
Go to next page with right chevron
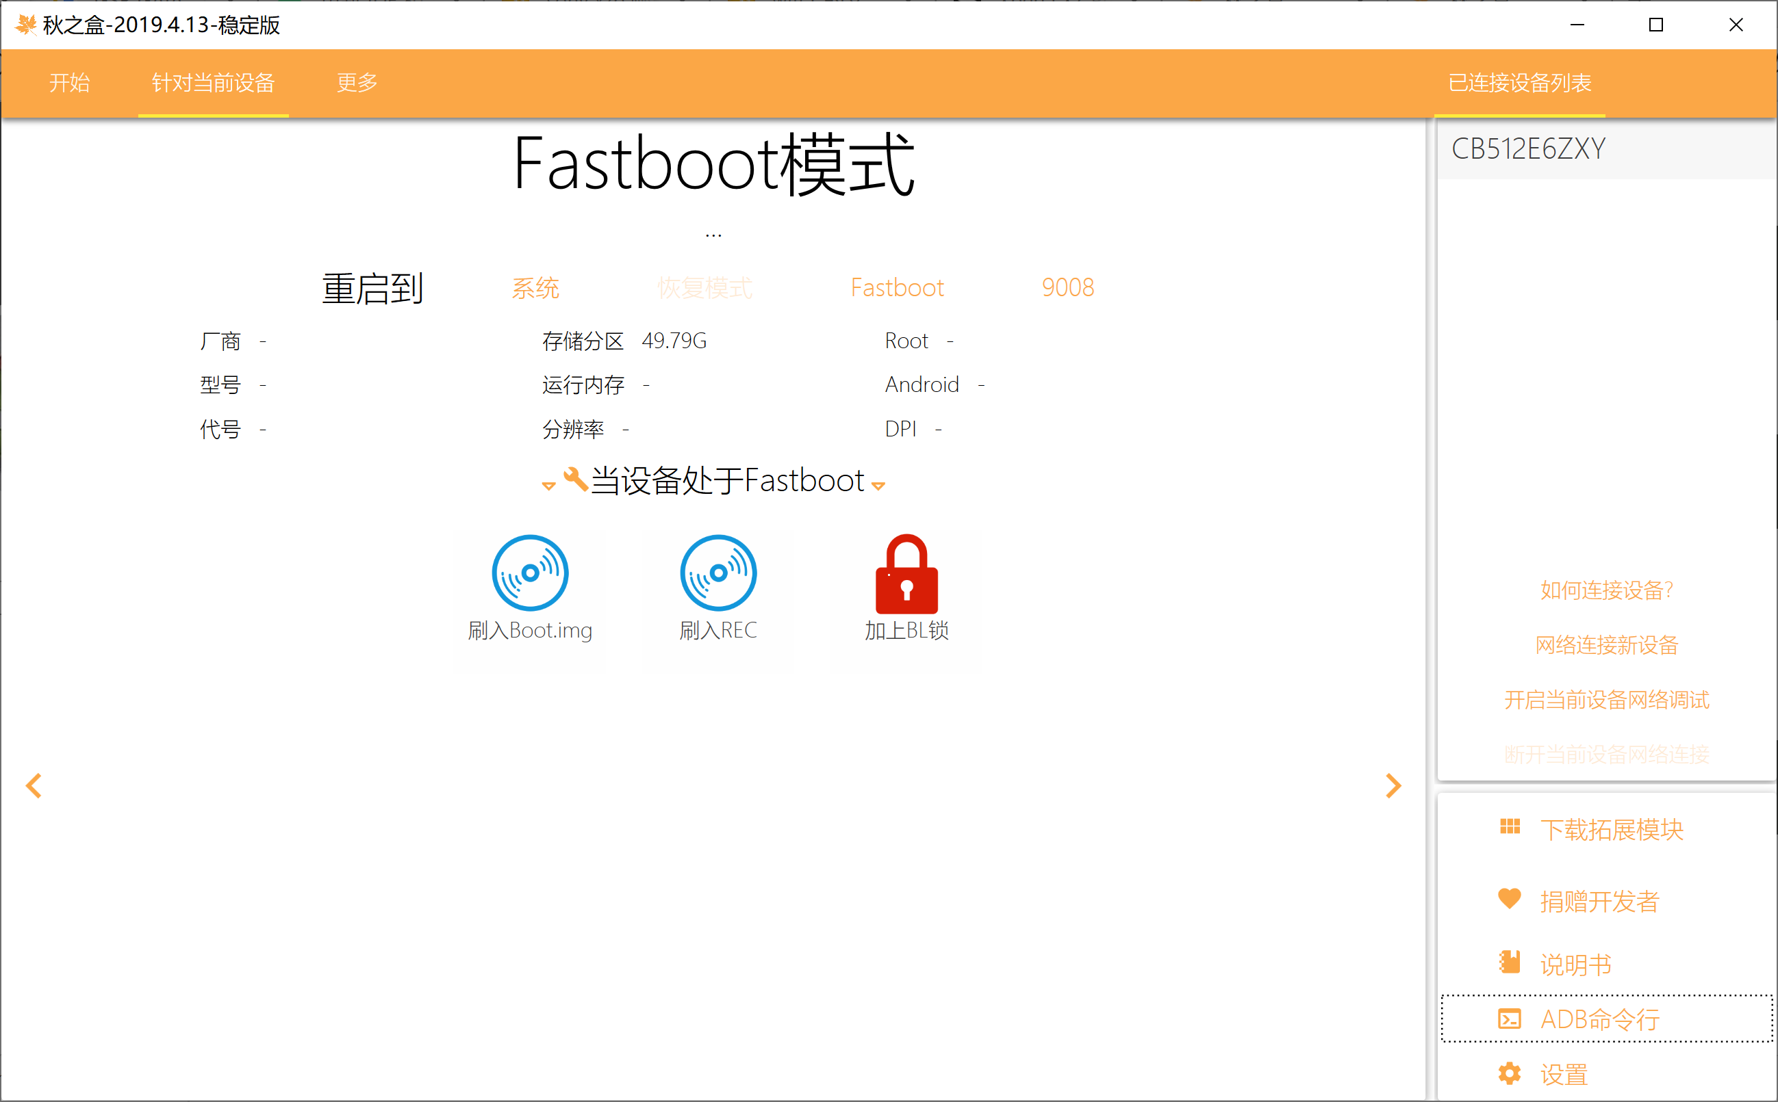(x=1393, y=786)
